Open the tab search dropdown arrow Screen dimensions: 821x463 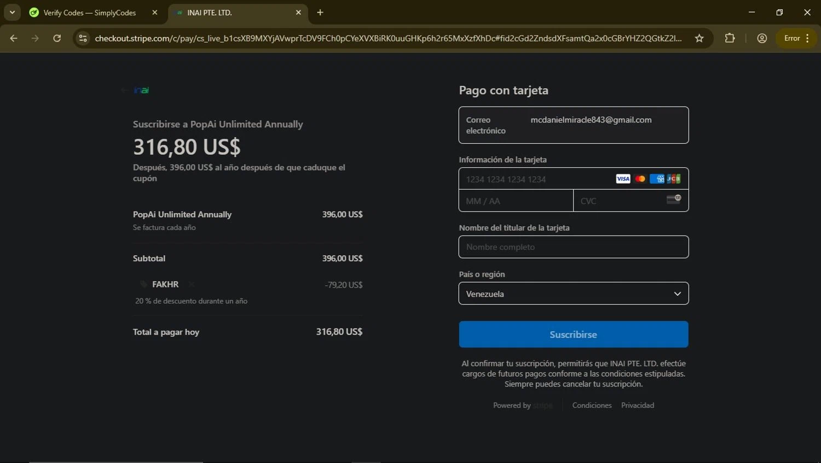[12, 12]
